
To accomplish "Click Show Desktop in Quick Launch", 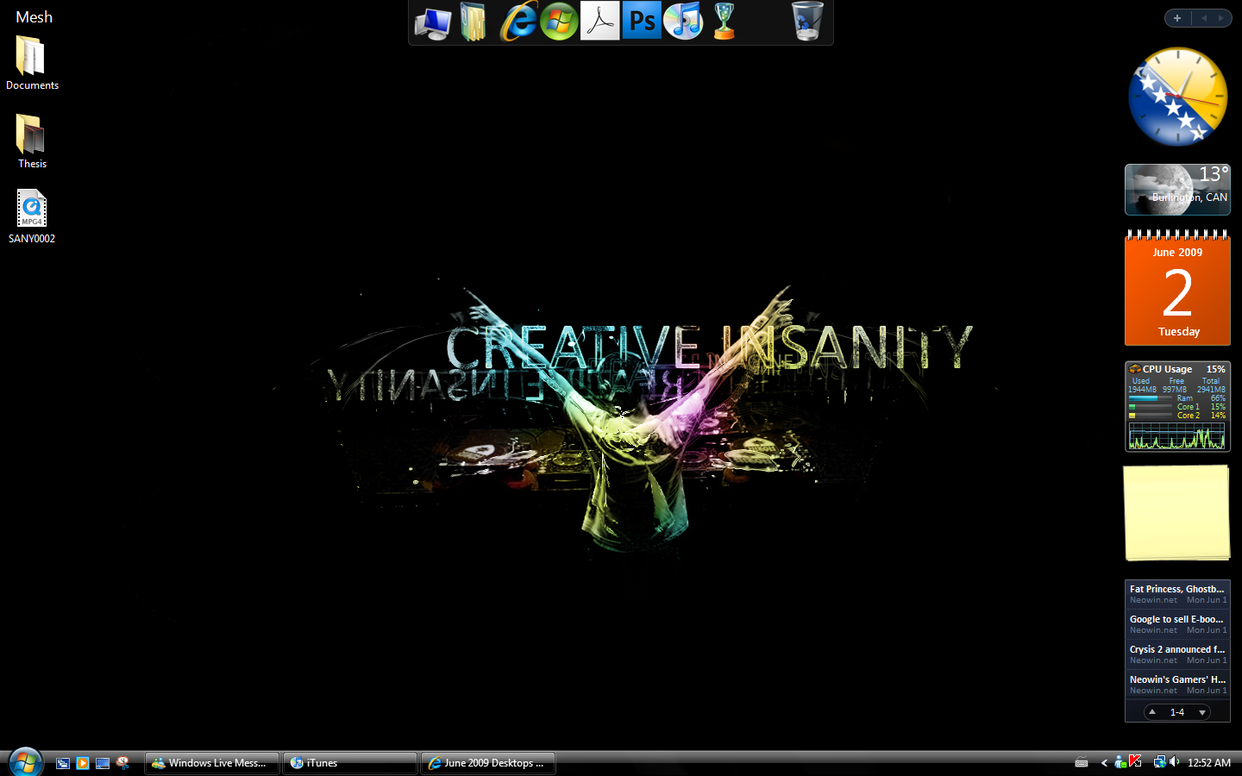I will (x=103, y=763).
